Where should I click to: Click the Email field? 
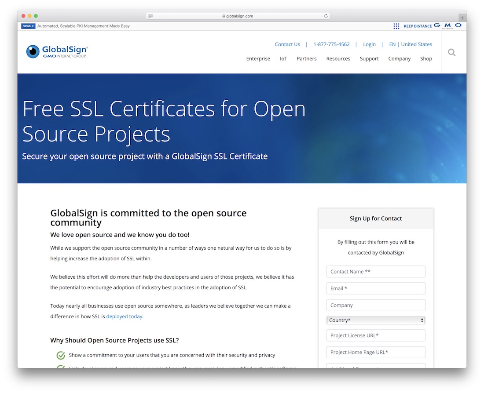pos(376,288)
